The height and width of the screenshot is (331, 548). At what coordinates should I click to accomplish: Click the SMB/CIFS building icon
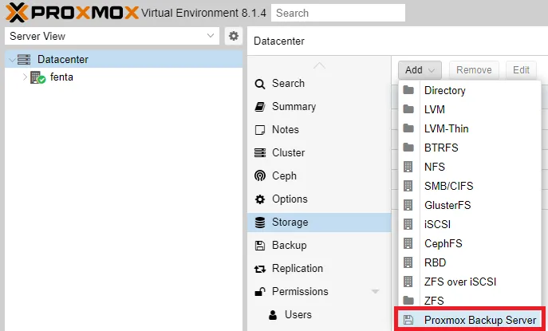pyautogui.click(x=408, y=186)
